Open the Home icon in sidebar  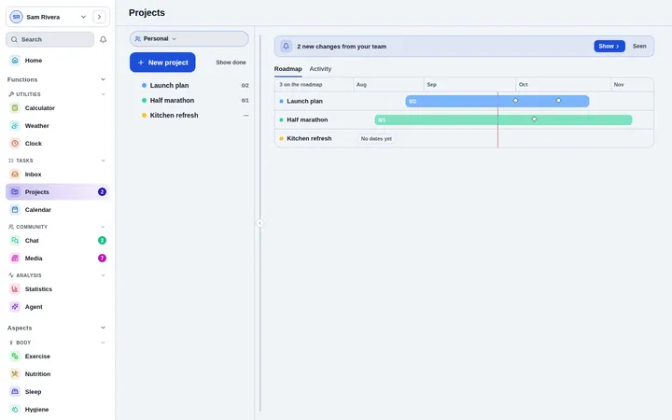coord(15,61)
